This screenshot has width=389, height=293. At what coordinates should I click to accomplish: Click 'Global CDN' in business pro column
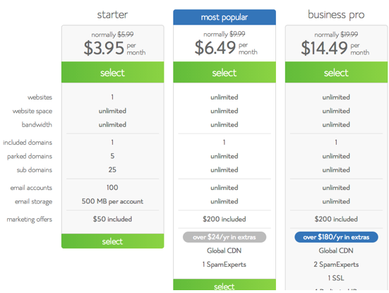pos(336,251)
